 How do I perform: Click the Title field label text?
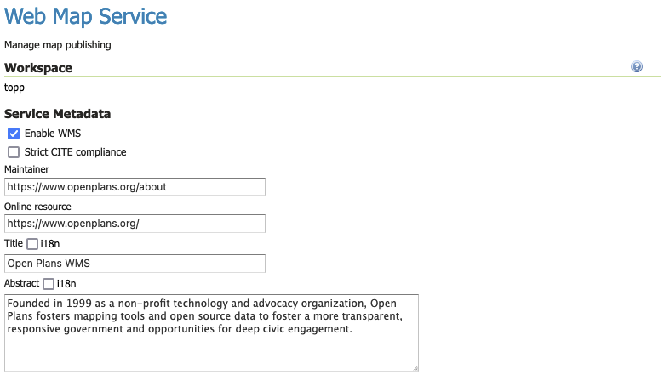tap(14, 244)
